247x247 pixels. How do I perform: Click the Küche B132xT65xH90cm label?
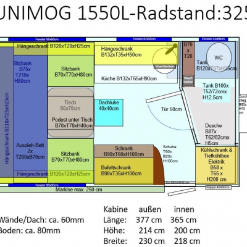pyautogui.click(x=129, y=78)
